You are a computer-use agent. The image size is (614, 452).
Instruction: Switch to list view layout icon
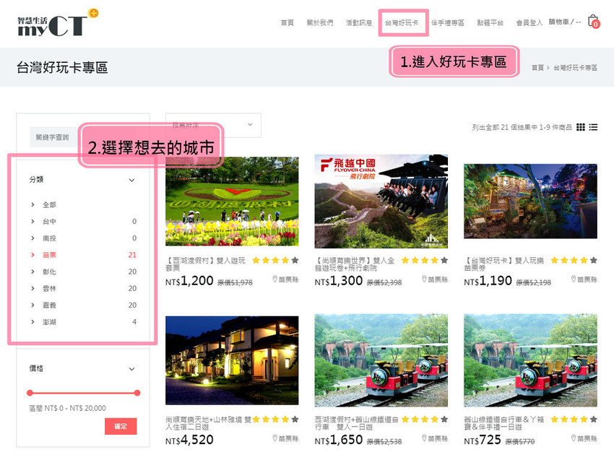tap(592, 126)
